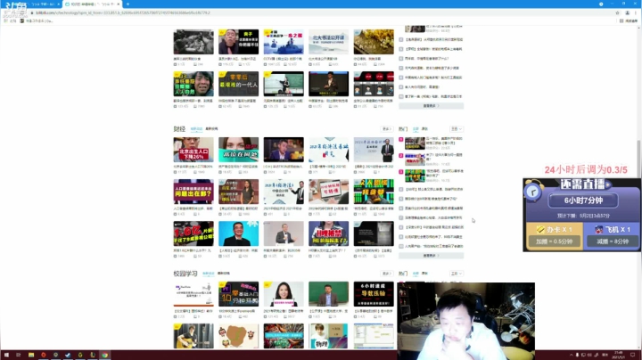This screenshot has width=642, height=360.
Task: Open the Windows notification center icon
Action: 632,355
